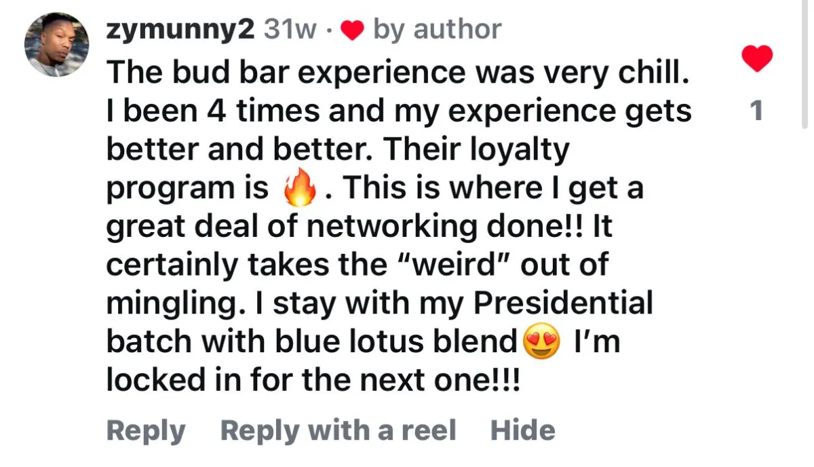Click the small red heart beside 'by author'
The width and height of the screenshot is (814, 467).
click(353, 30)
